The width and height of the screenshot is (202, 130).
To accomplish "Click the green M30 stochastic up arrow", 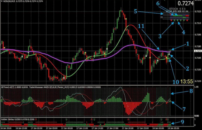I will click(181, 20).
